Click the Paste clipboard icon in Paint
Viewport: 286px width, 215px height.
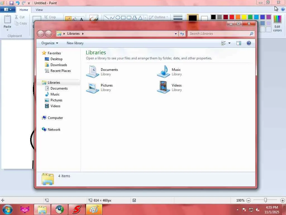tap(8, 19)
